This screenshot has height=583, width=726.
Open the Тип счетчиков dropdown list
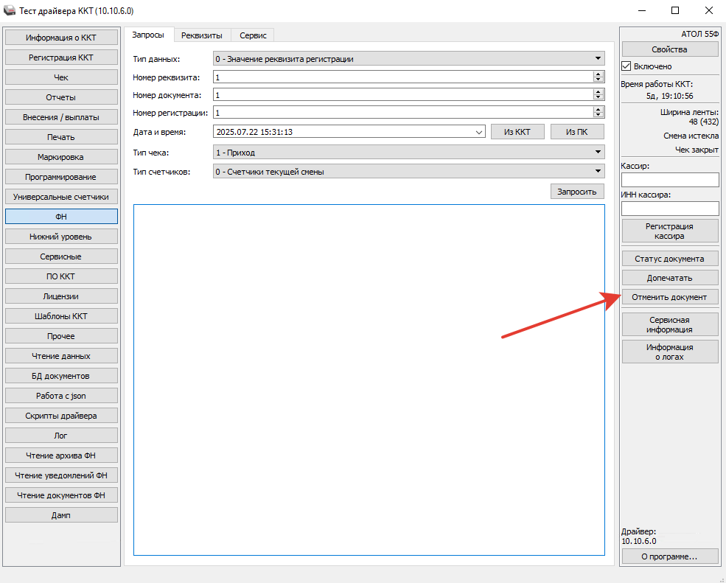(x=598, y=172)
